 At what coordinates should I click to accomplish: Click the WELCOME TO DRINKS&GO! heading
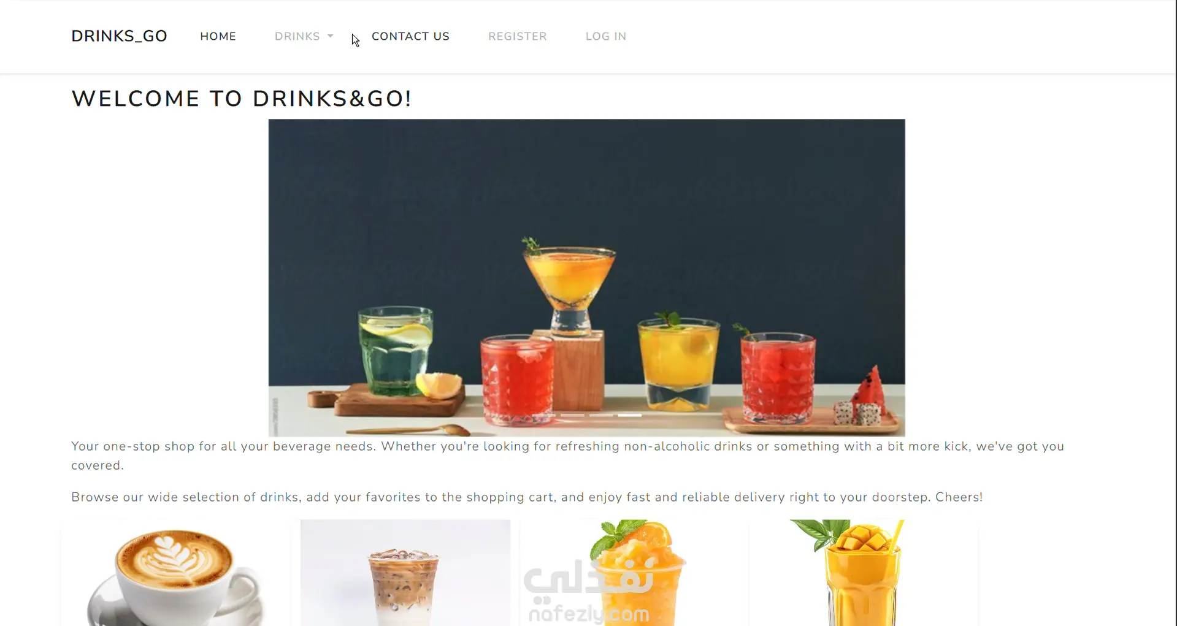pos(242,99)
